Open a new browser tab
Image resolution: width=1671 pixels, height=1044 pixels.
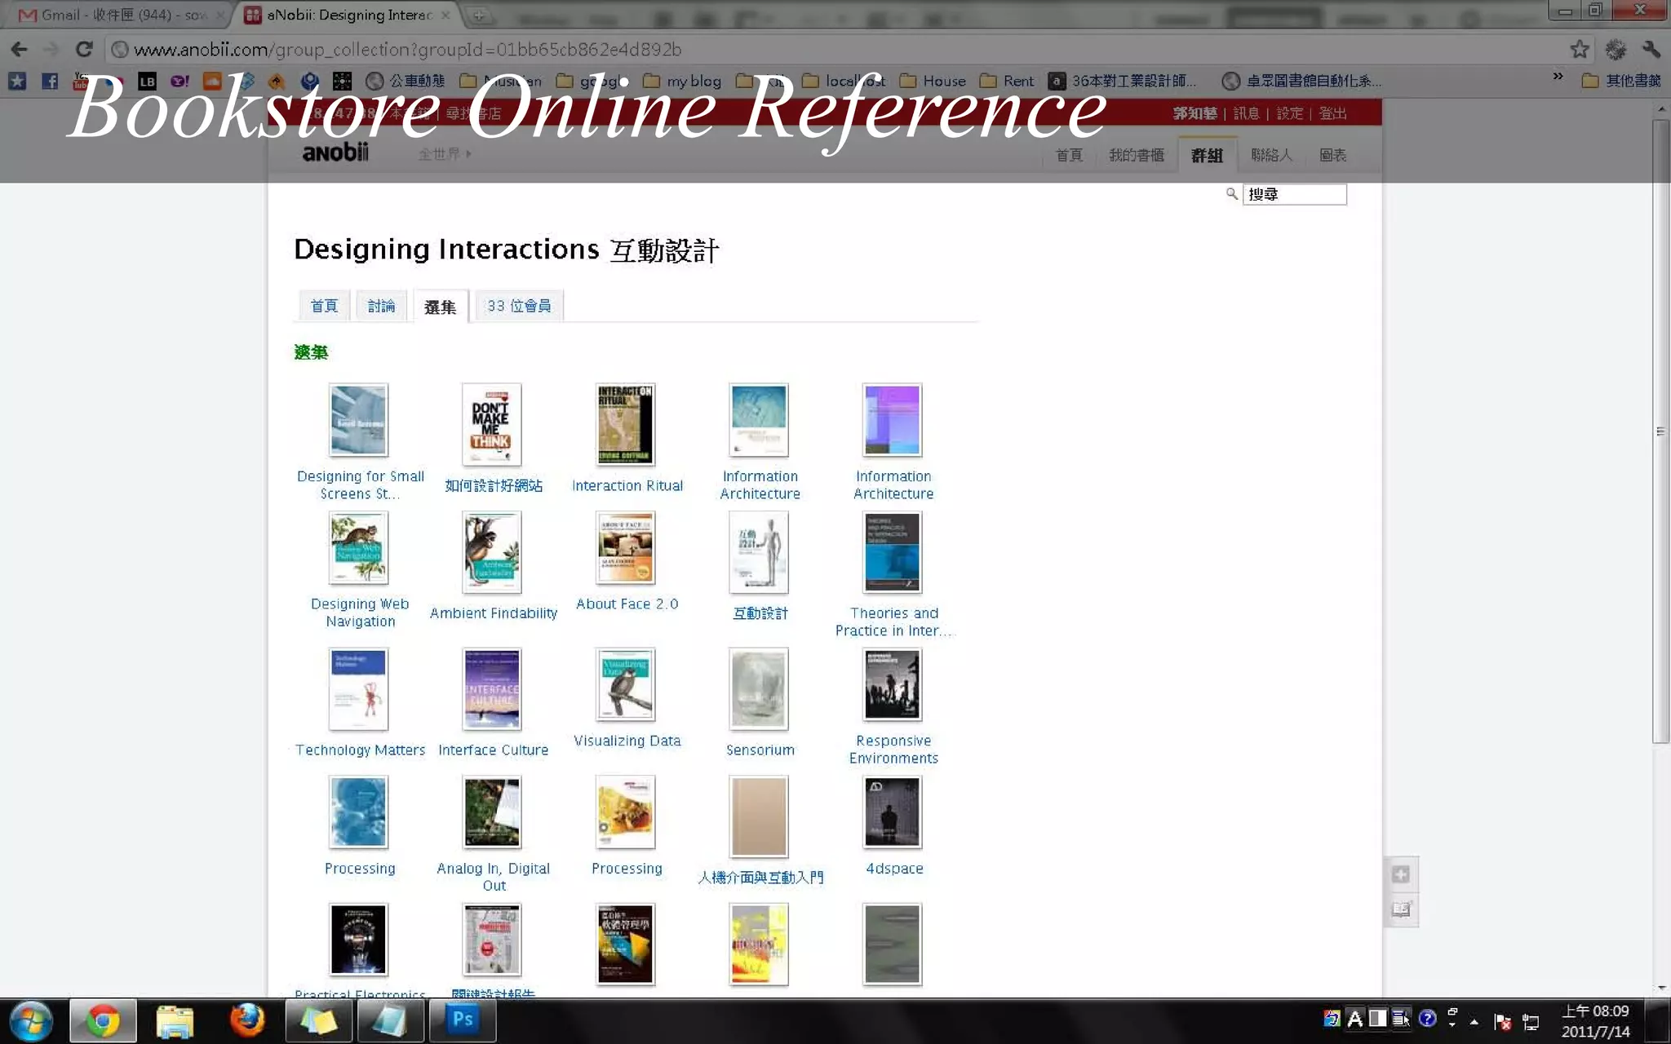479,15
